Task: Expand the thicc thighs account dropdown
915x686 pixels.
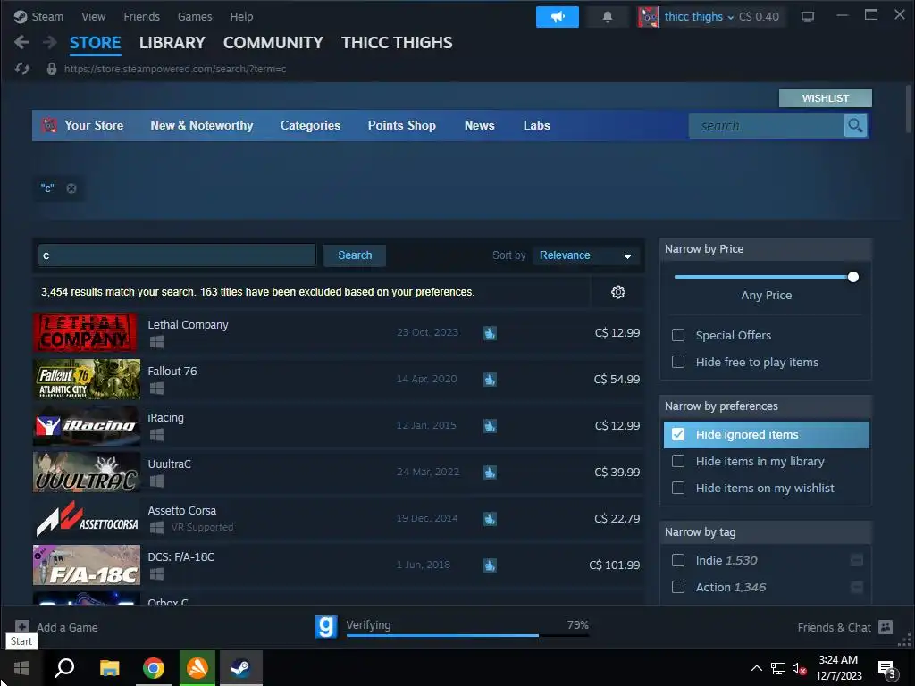Action: (x=699, y=17)
